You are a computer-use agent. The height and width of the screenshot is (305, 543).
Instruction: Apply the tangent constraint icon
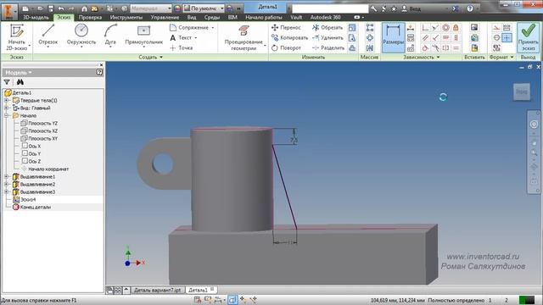pyautogui.click(x=425, y=48)
